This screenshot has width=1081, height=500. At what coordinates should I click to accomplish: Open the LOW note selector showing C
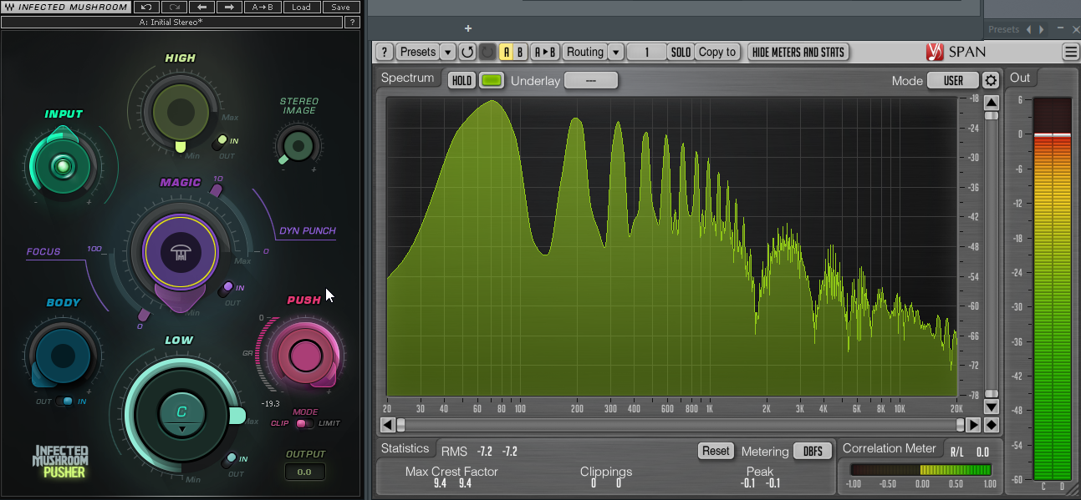[x=181, y=413]
